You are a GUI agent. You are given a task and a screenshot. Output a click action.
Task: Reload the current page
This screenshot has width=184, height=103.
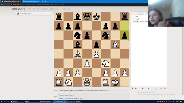(x=8, y=5)
